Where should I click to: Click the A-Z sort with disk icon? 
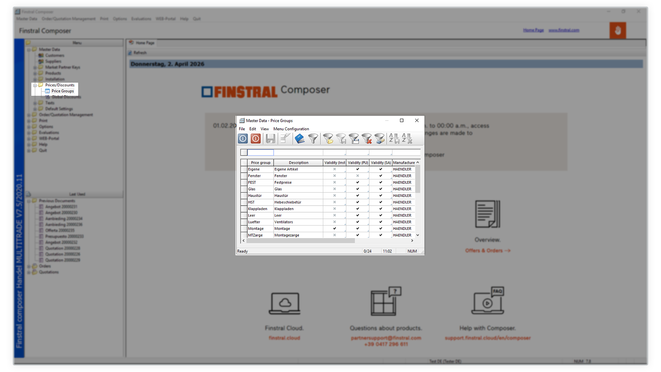click(394, 138)
